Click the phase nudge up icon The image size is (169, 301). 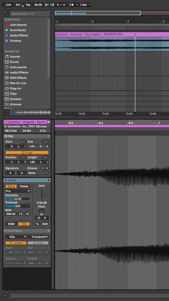tap(52, 5)
